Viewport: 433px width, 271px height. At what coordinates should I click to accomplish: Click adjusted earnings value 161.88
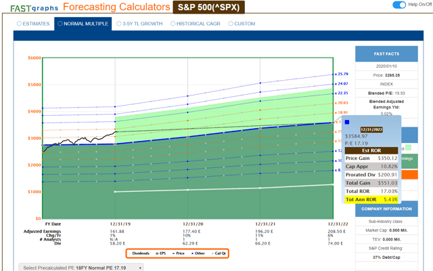[x=117, y=232]
